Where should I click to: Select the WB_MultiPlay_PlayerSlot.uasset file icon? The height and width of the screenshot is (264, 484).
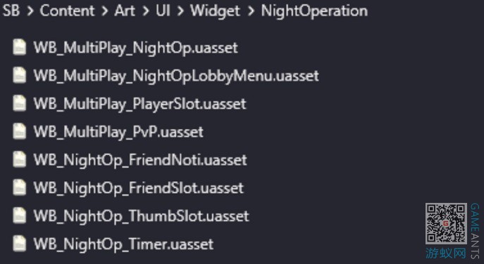click(19, 104)
